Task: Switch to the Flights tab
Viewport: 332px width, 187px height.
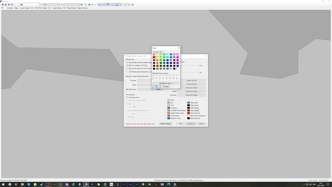Action: tap(17, 8)
